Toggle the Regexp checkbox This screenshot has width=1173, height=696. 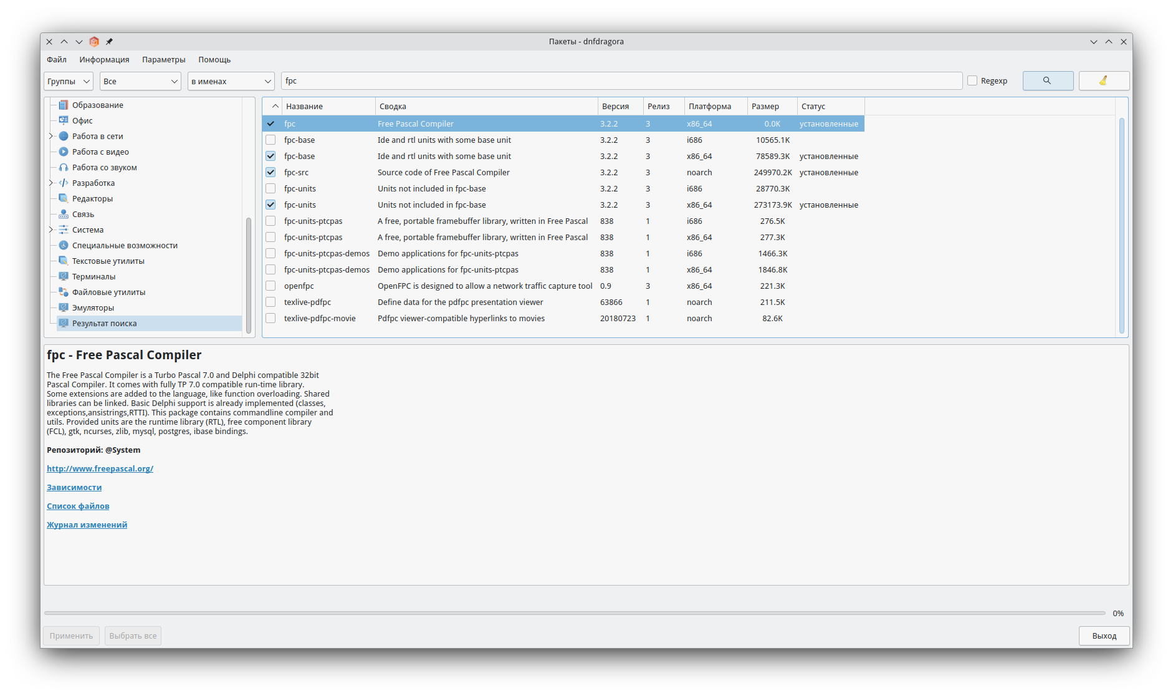[972, 81]
